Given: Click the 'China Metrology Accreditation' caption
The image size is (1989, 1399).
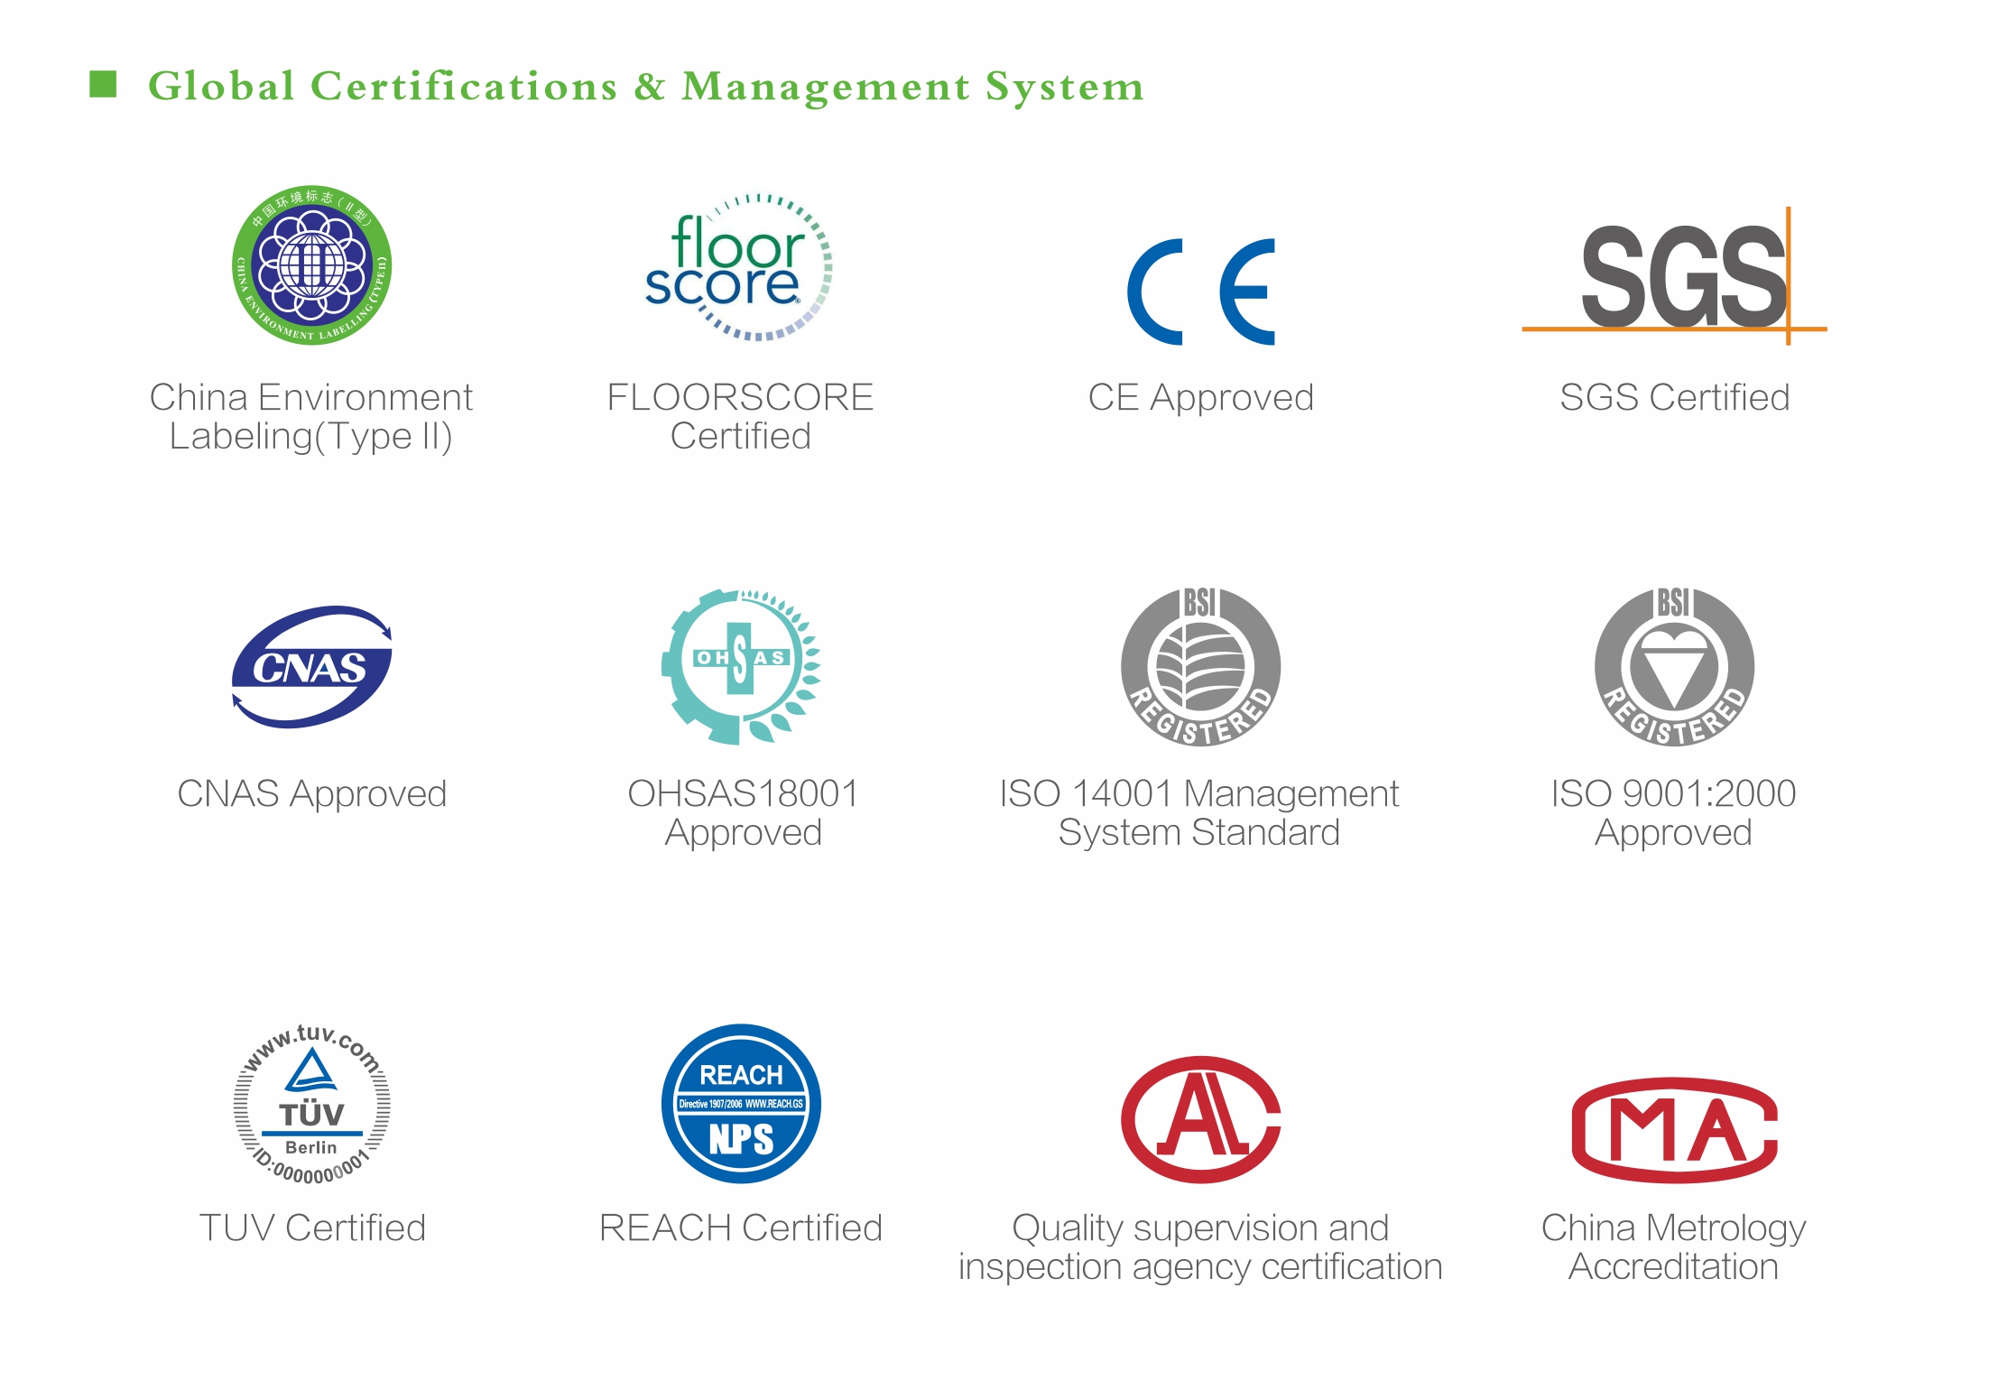Looking at the screenshot, I should (1674, 1248).
